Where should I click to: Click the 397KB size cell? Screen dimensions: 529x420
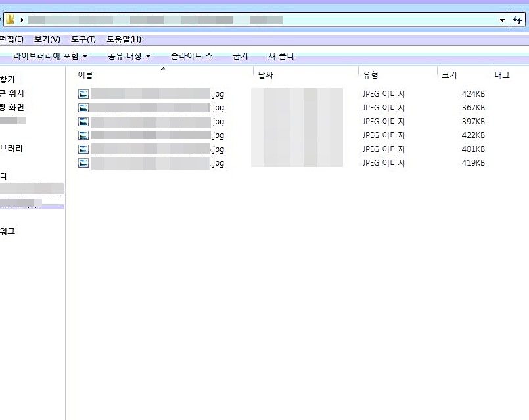[x=473, y=122]
